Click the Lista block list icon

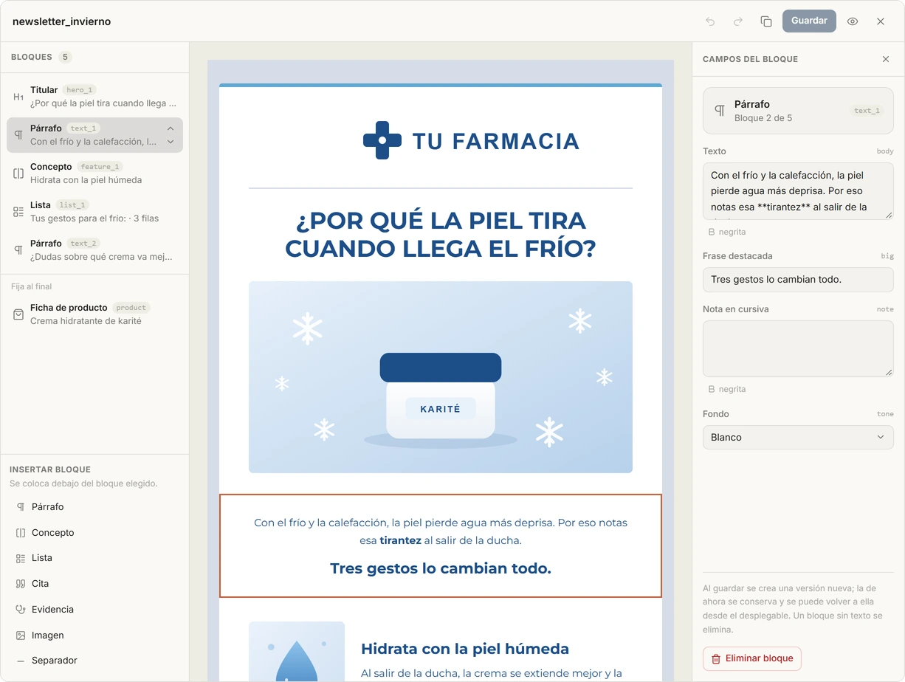coord(18,212)
